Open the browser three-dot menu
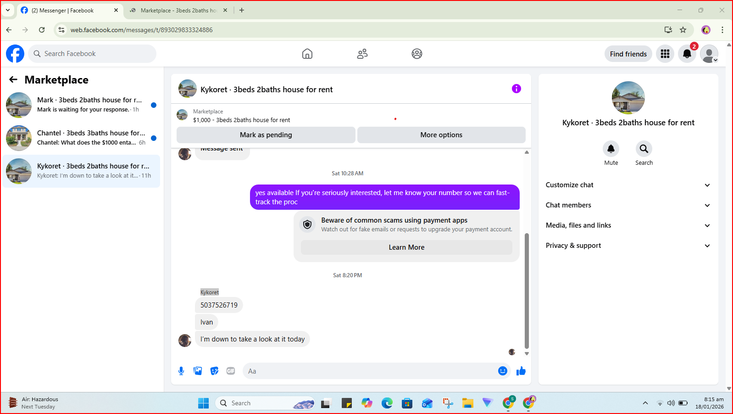 pos(722,30)
